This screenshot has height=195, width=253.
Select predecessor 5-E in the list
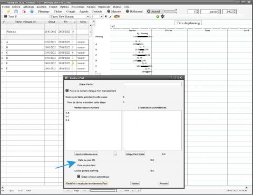[67, 120]
